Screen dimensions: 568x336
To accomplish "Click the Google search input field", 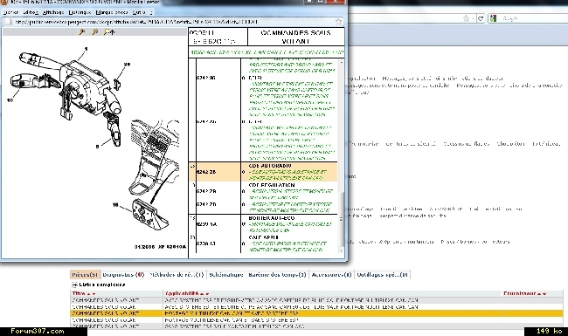I will point(529,18).
